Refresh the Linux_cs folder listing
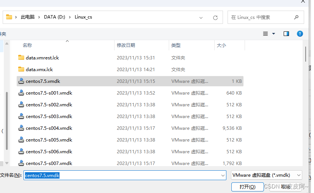Screen dimensions: 314x193 (215, 17)
